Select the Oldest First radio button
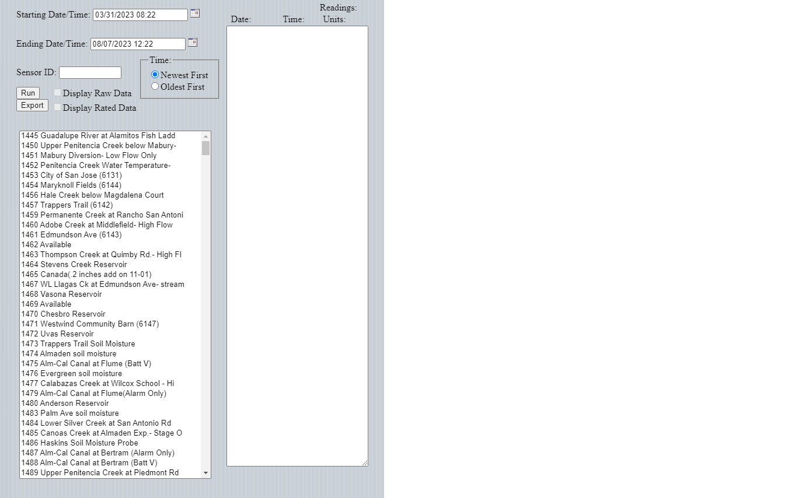The width and height of the screenshot is (809, 498). click(155, 86)
